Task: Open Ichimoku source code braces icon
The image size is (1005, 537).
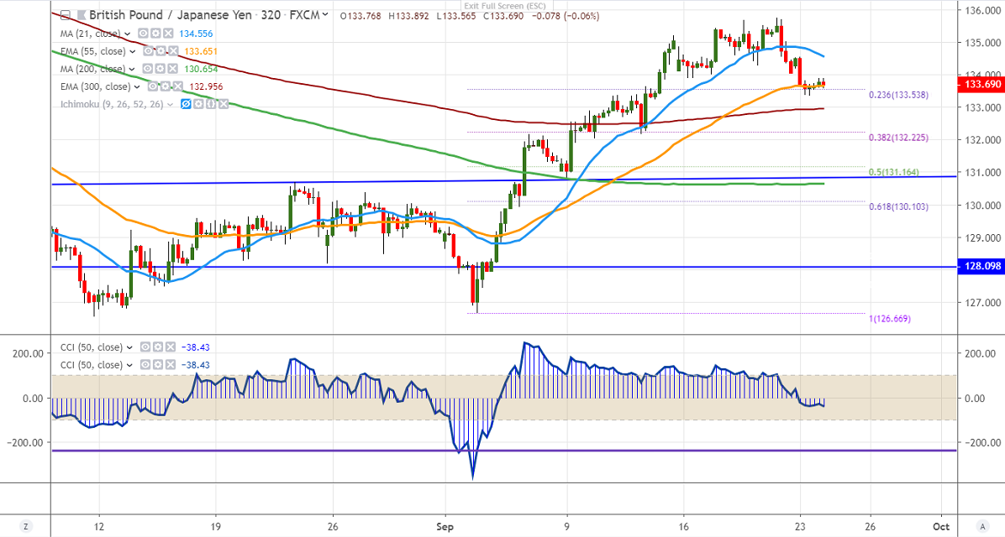Action: 211,104
